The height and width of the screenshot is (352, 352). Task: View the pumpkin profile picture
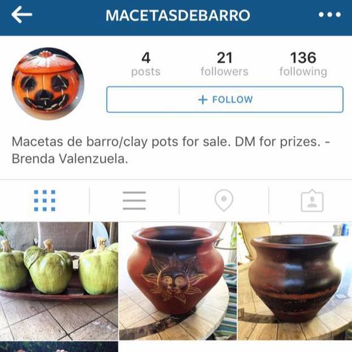click(48, 84)
